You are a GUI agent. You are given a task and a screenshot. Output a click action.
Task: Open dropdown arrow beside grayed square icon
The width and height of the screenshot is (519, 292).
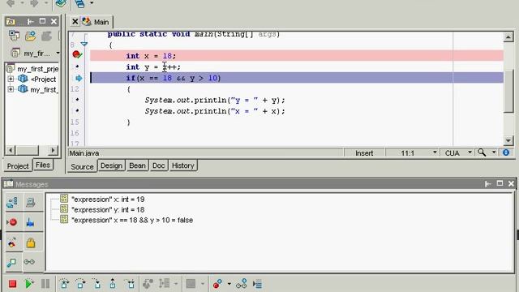203,284
